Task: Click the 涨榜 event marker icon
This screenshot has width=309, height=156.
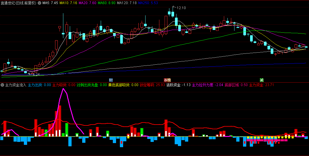Action: click(167, 80)
